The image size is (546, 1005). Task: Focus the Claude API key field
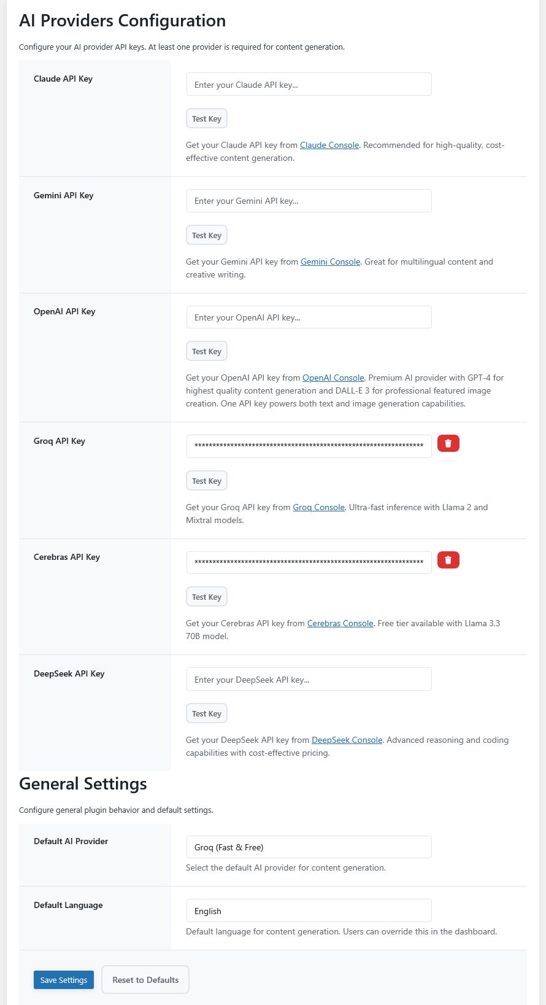(x=309, y=85)
